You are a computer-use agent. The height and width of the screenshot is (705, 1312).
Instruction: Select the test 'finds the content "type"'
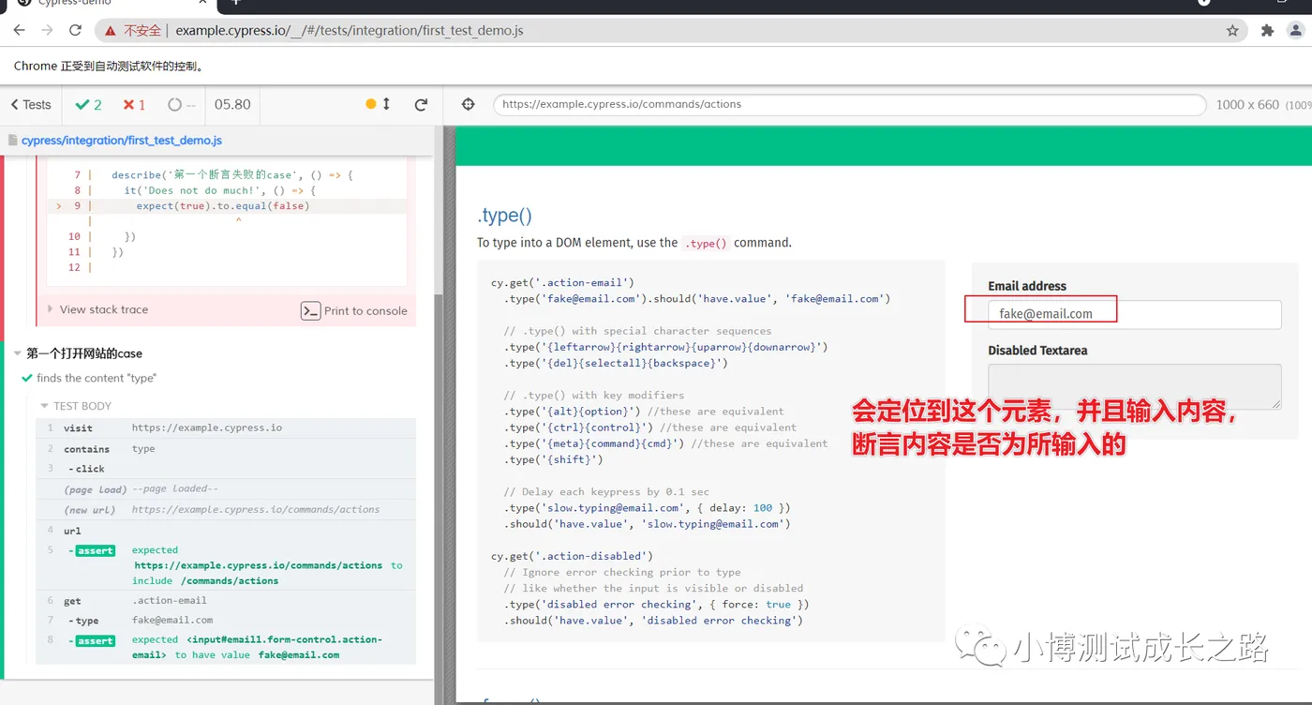pos(96,378)
